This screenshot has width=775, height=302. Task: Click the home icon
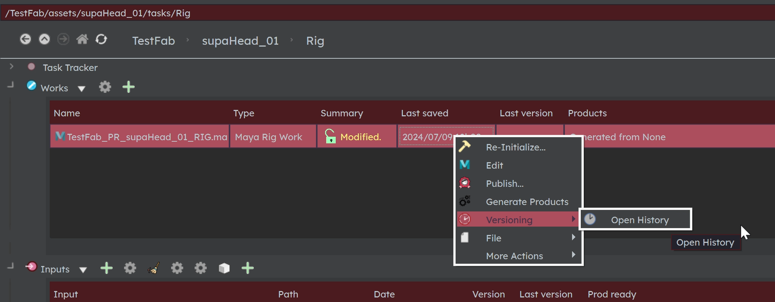click(82, 39)
